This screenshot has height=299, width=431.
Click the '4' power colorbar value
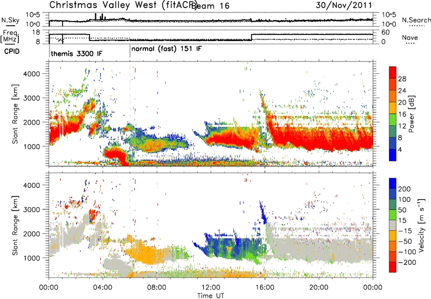click(400, 149)
